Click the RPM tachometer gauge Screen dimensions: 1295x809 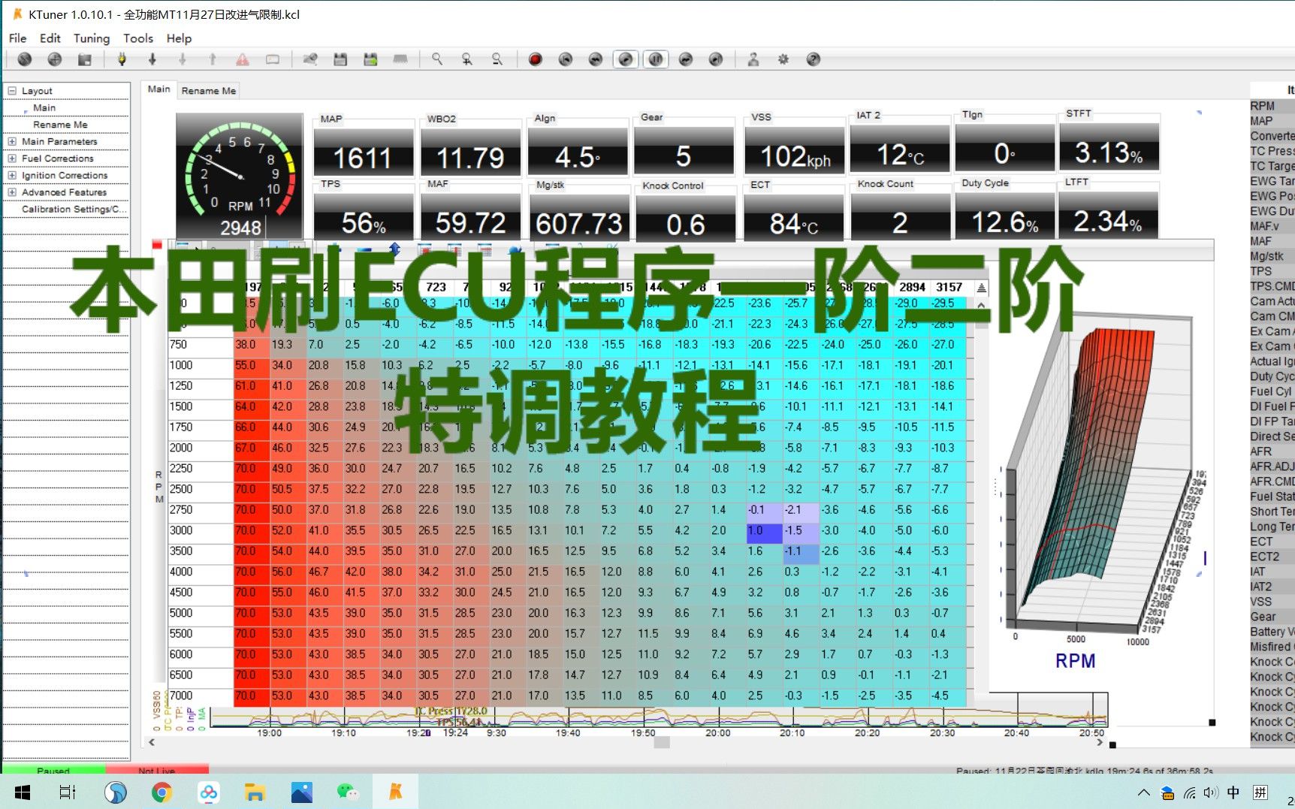[240, 177]
